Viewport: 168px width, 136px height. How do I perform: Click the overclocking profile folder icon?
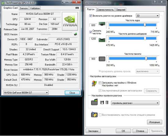tap(94, 102)
